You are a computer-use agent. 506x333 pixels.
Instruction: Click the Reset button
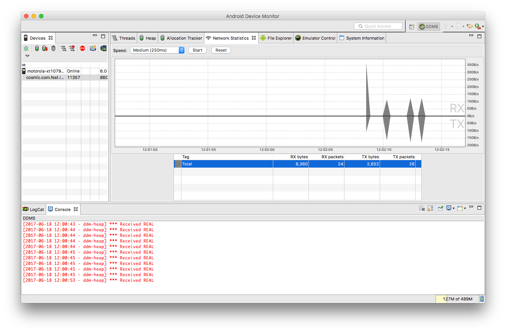[221, 50]
